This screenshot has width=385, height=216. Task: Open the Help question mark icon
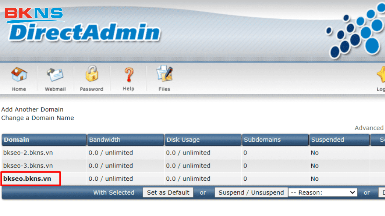129,75
